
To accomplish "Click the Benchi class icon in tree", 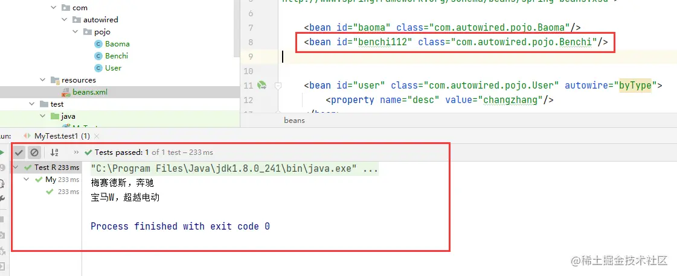I will (x=98, y=56).
